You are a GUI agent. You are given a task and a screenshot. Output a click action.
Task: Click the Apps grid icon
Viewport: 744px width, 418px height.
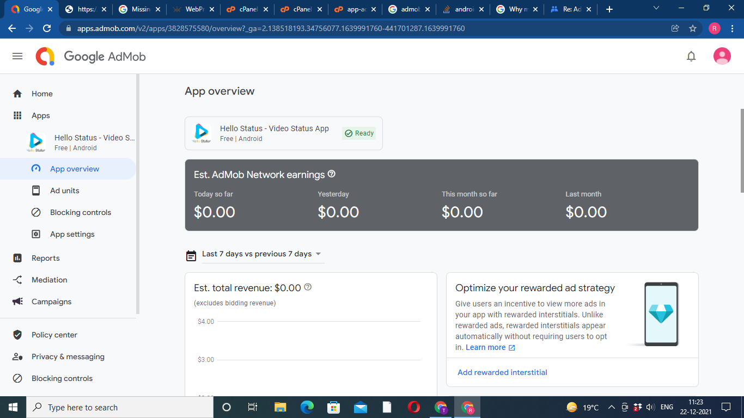coord(17,115)
